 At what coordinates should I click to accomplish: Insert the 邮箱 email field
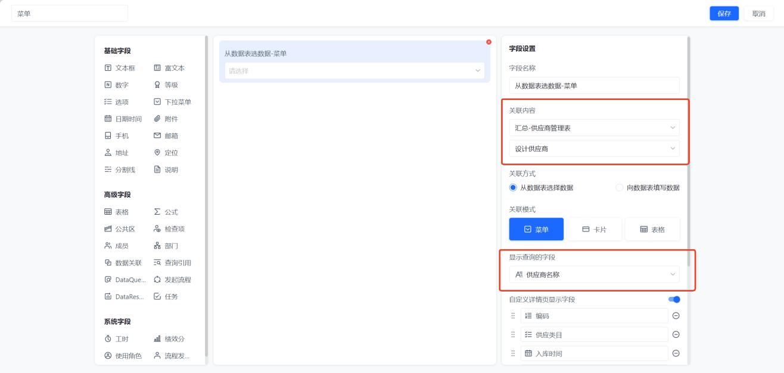coord(166,136)
